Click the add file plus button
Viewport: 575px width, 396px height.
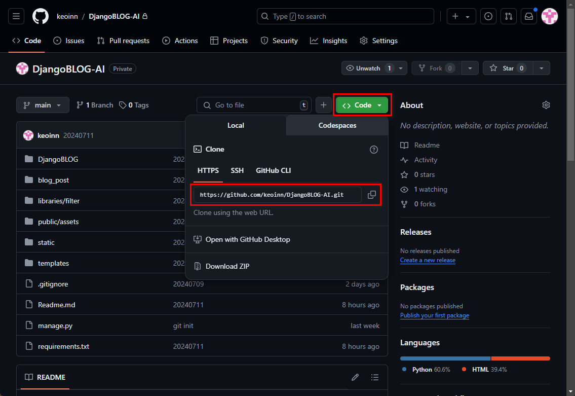point(323,105)
